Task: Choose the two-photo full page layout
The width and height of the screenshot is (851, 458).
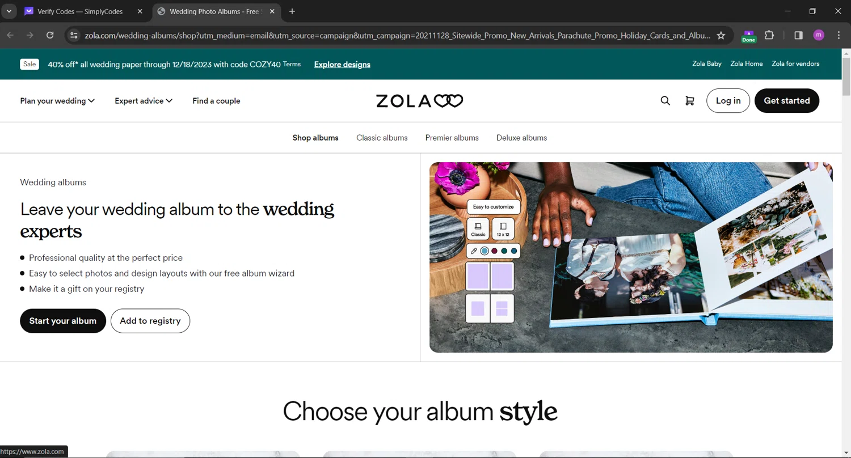Action: click(490, 276)
